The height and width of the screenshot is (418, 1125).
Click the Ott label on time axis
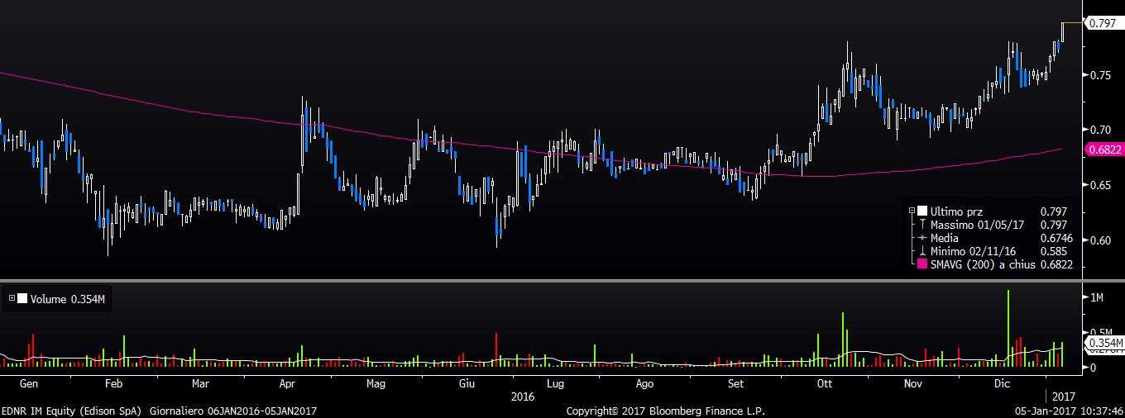824,384
